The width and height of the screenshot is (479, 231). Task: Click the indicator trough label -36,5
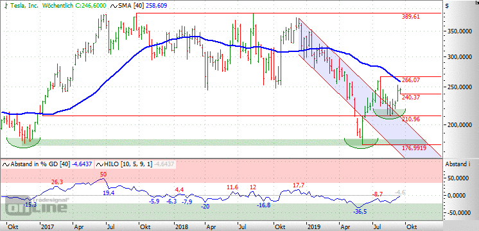pos(360,212)
